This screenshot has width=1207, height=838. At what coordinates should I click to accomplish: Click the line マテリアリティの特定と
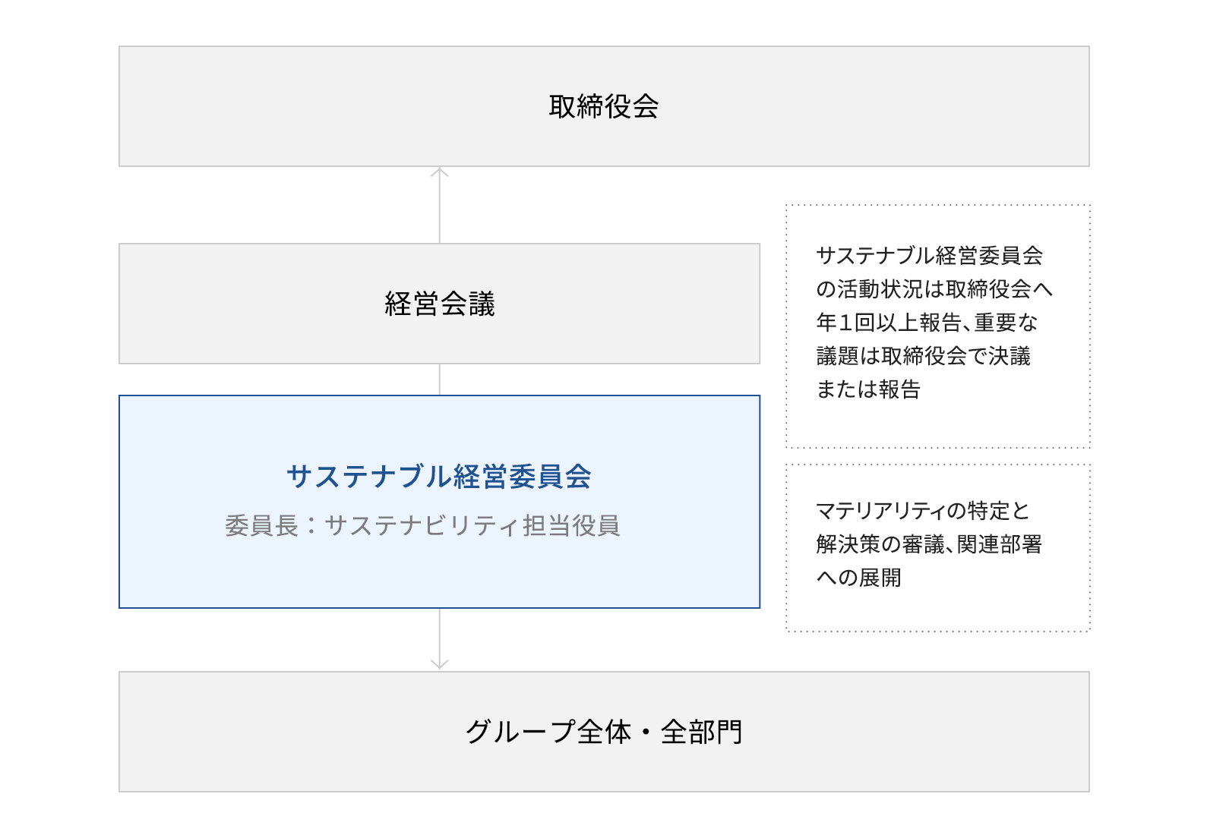922,511
